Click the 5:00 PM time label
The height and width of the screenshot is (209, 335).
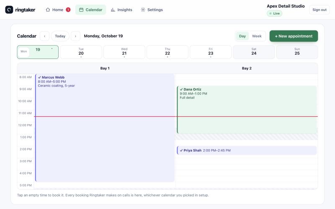coord(26,185)
